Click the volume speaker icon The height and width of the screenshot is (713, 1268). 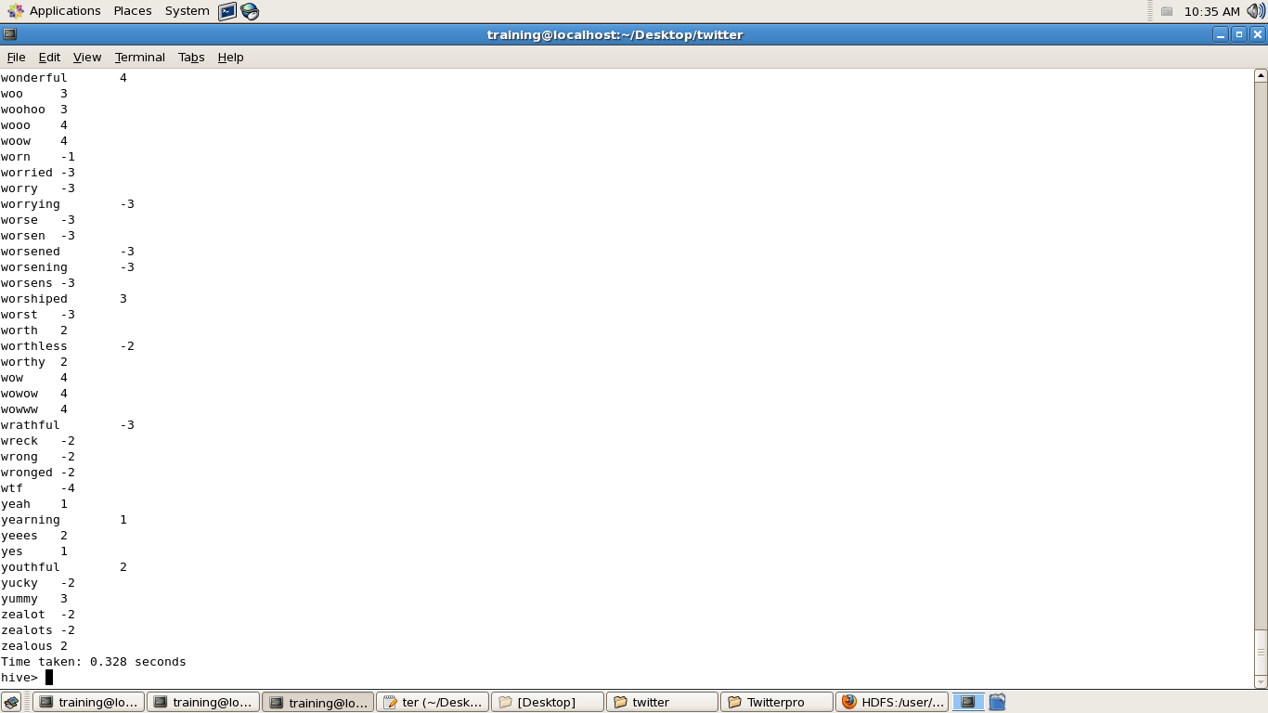pos(1256,11)
